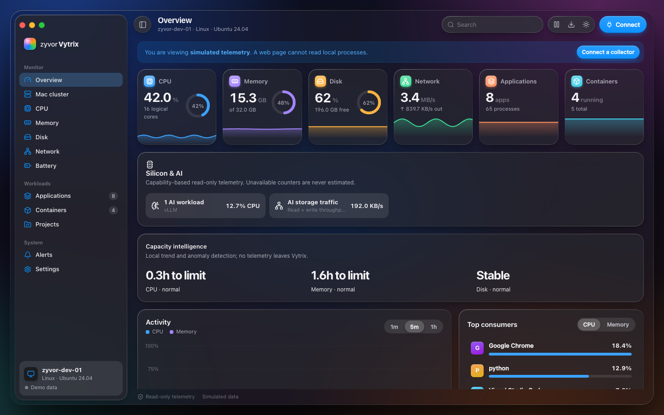This screenshot has height=415, width=664.
Task: Click the 'Read-only telemetry' status text
Action: (170, 397)
